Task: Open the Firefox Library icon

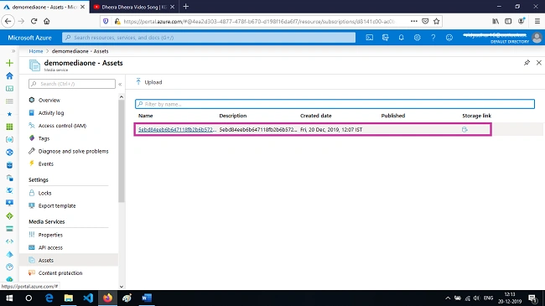Action: coord(496,21)
